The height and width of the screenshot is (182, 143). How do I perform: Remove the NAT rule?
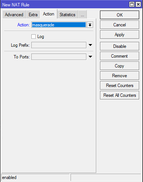pyautogui.click(x=120, y=76)
